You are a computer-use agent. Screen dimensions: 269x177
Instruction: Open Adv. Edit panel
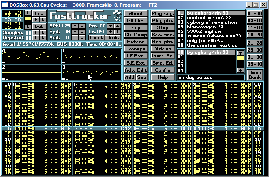coord(136,70)
